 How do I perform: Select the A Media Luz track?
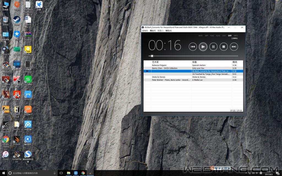point(197,80)
